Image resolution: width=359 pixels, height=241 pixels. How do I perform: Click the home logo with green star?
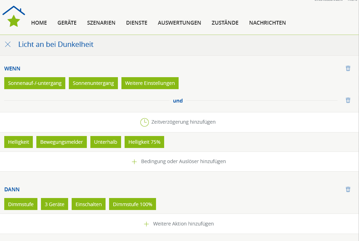click(x=14, y=17)
